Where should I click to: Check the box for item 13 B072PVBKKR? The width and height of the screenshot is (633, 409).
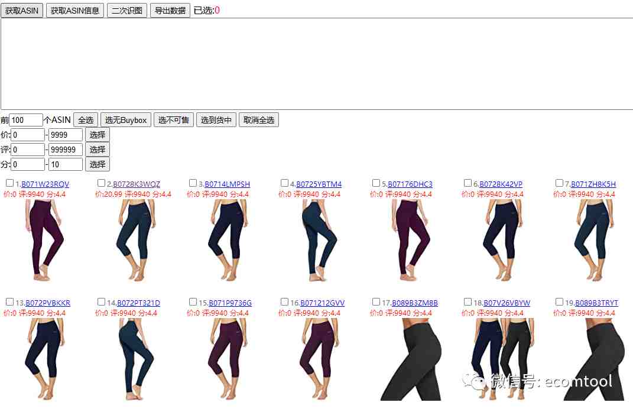coord(9,301)
